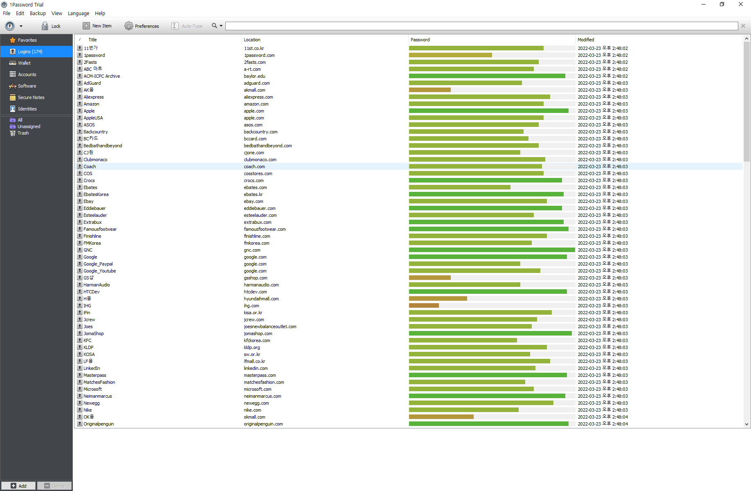Click location famousfootwear.com
The image size is (751, 491).
pyautogui.click(x=265, y=229)
